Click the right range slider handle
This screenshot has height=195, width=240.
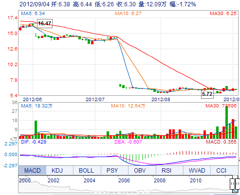click(x=238, y=184)
